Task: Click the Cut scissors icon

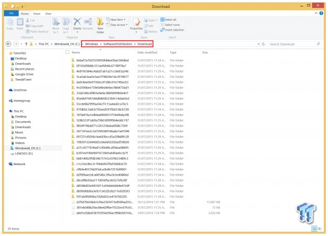Action: point(28,20)
